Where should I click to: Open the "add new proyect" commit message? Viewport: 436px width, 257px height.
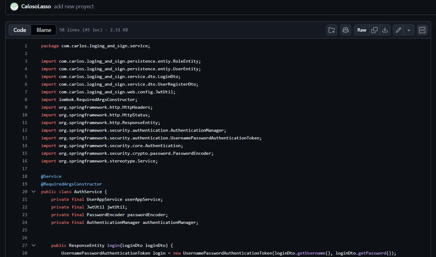pyautogui.click(x=74, y=6)
